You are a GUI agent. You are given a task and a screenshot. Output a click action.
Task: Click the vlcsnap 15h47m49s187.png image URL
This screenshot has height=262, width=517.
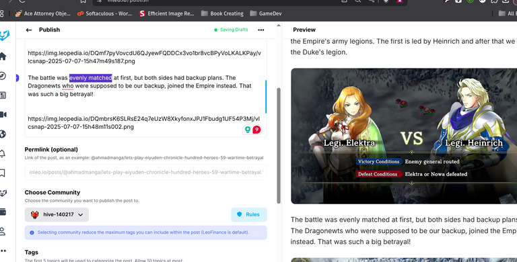pyautogui.click(x=145, y=57)
